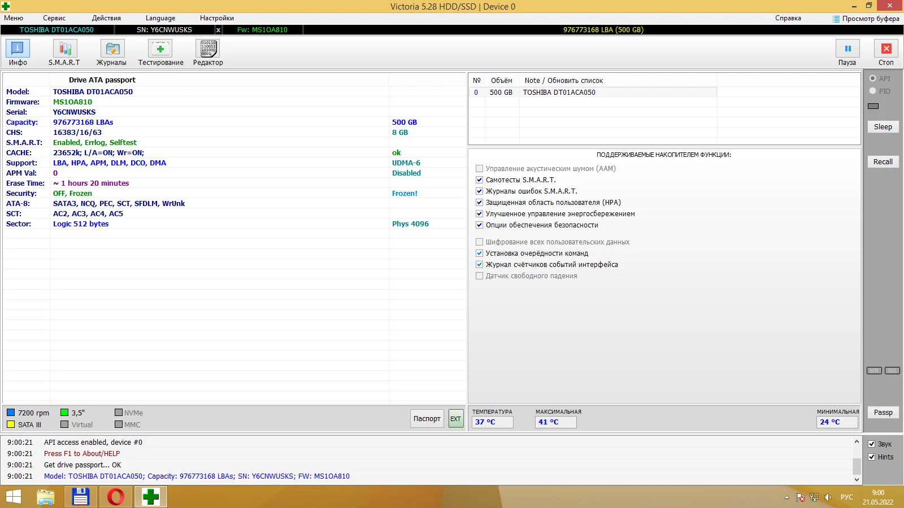Toggle the Звук sound checkbox
This screenshot has width=904, height=508.
tap(872, 444)
